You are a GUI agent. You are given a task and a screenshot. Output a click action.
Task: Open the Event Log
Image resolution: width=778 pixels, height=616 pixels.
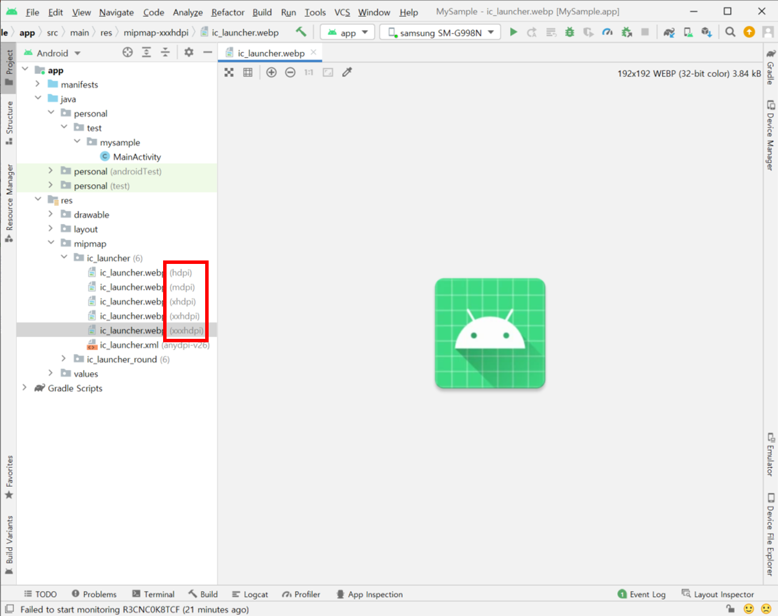click(641, 594)
